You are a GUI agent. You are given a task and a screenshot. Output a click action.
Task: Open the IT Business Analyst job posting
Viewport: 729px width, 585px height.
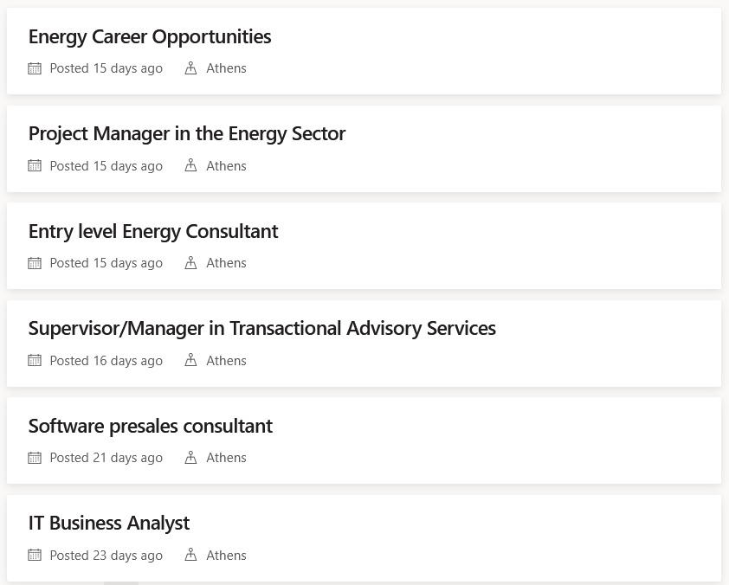(x=109, y=524)
